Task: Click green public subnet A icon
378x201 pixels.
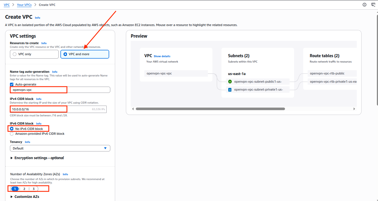Action: pyautogui.click(x=230, y=82)
